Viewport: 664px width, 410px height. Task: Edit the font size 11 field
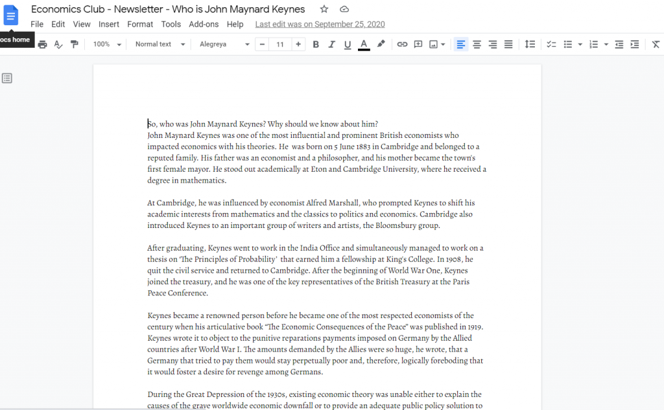[280, 45]
